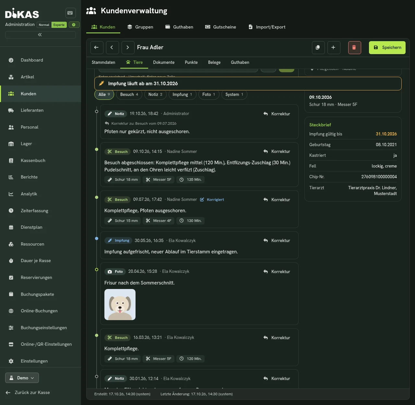
Task: Switch to the Gruppen tab
Action: [140, 27]
